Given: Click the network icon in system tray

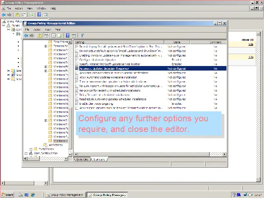Looking at the screenshot, I should (245, 195).
